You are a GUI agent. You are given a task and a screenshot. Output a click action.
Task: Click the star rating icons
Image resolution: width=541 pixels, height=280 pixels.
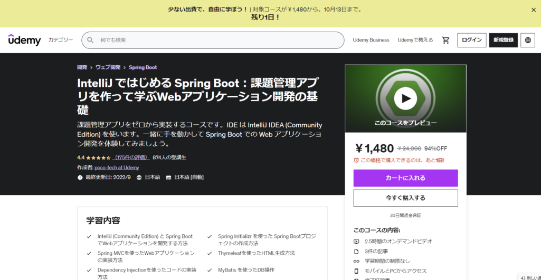[x=98, y=157]
